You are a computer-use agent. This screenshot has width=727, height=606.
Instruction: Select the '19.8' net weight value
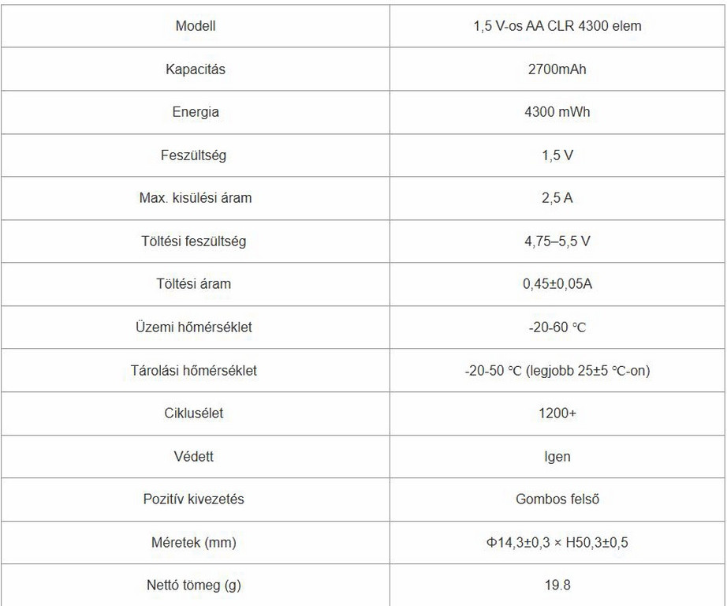tap(557, 585)
